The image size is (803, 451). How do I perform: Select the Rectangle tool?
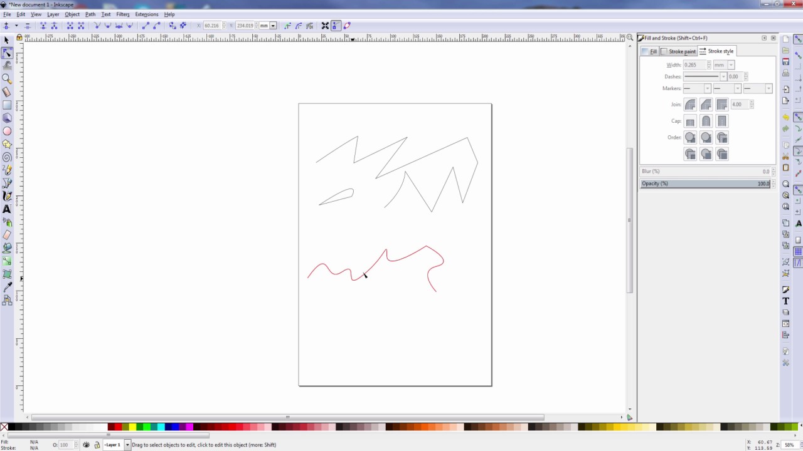coord(7,105)
